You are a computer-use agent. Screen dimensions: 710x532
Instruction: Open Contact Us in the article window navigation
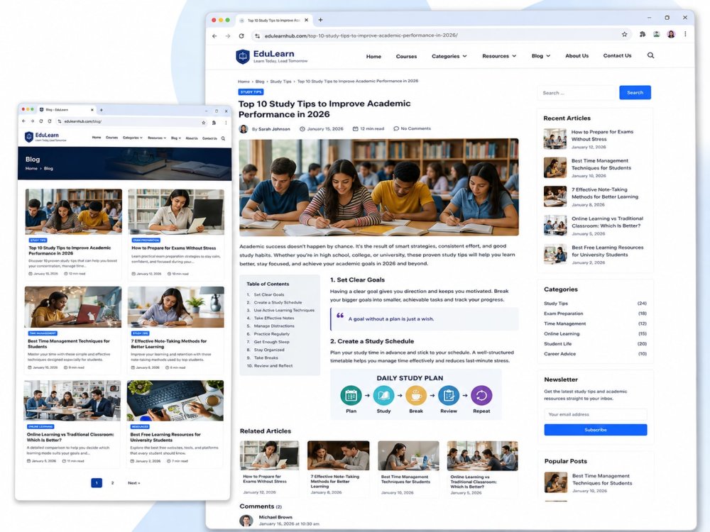tap(617, 55)
